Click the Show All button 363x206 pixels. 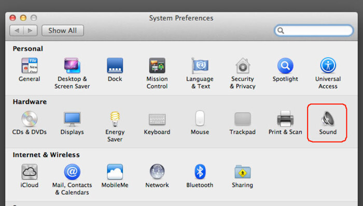pyautogui.click(x=63, y=30)
